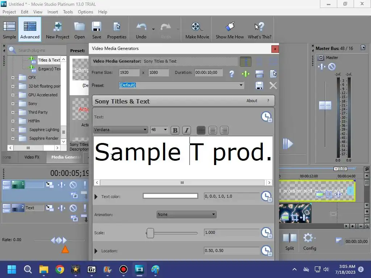Expand the Third Party folder

coord(13,112)
